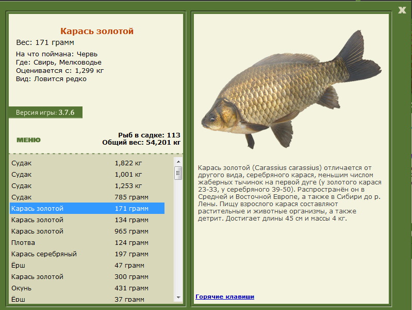Select Карась золотой 134 грамм row
The image size is (412, 310).
click(87, 220)
